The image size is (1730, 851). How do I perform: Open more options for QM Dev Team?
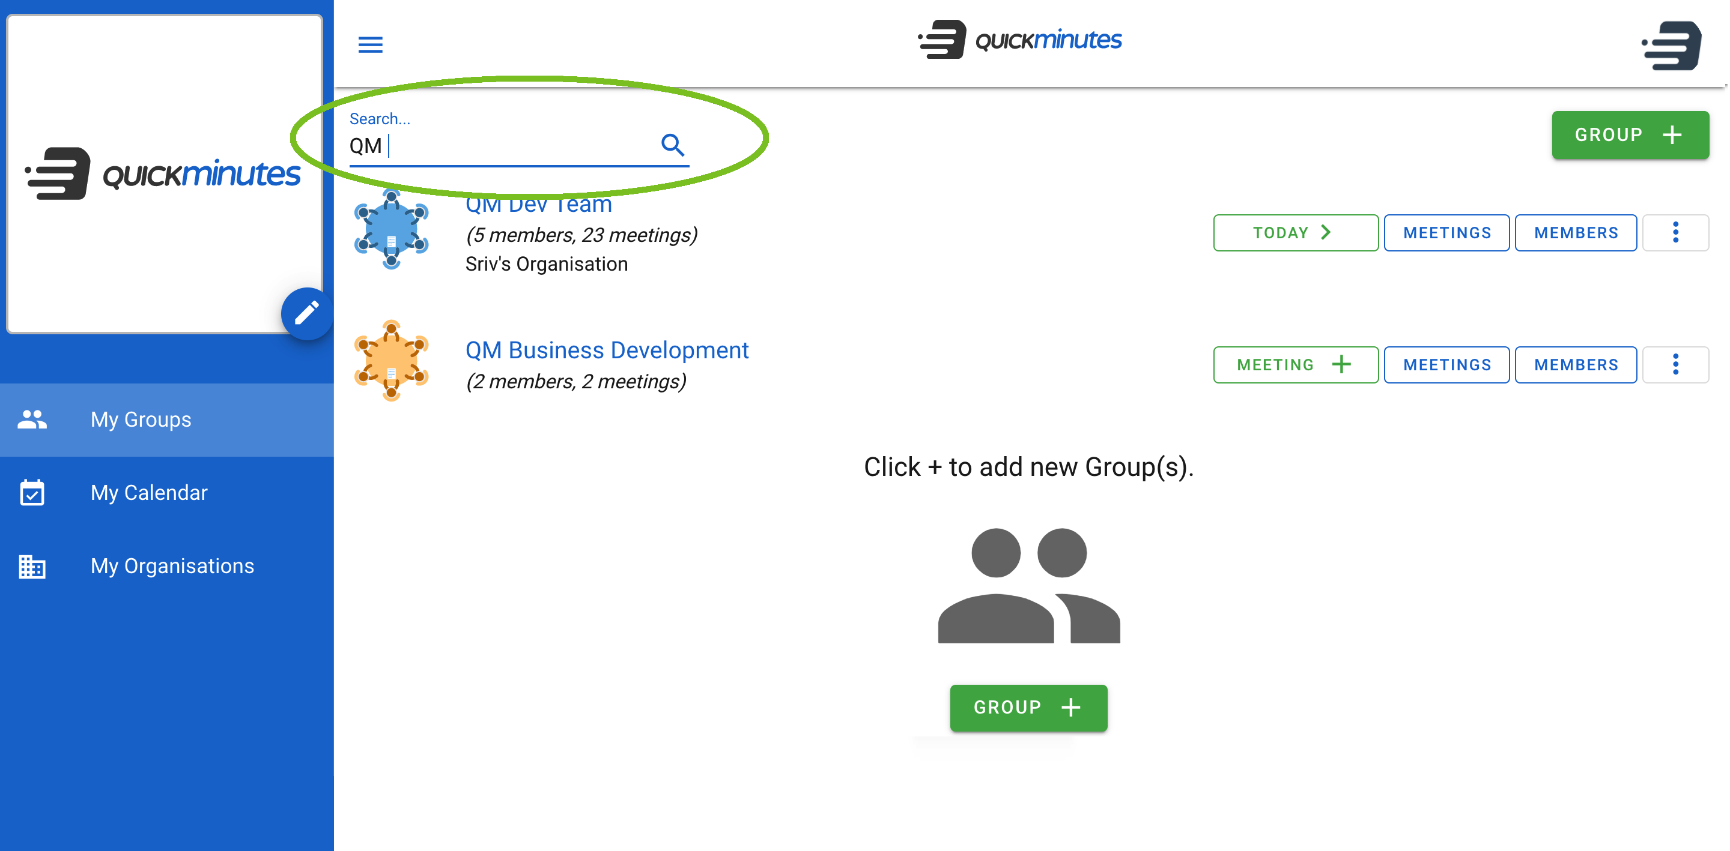pyautogui.click(x=1675, y=232)
